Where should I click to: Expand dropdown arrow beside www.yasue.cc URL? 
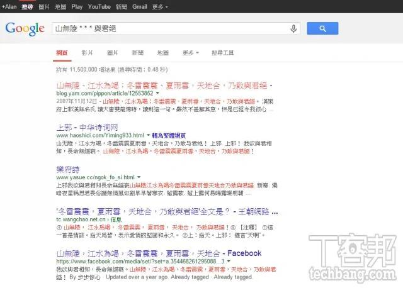tap(139, 177)
